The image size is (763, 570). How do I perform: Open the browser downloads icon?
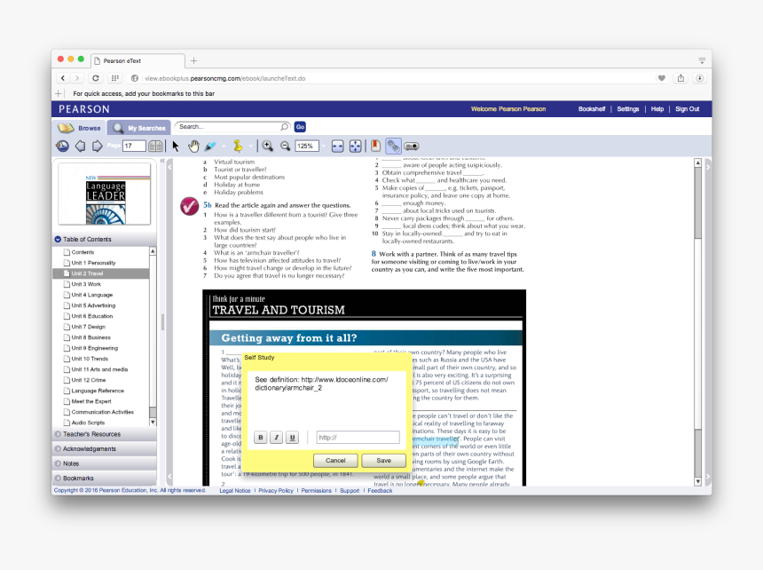(x=700, y=78)
